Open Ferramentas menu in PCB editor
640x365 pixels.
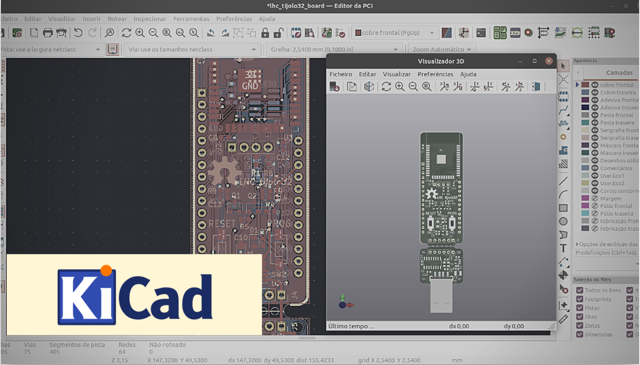[191, 19]
